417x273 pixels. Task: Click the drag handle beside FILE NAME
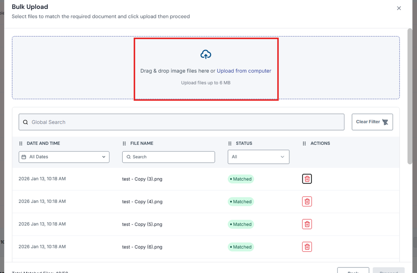pos(124,143)
